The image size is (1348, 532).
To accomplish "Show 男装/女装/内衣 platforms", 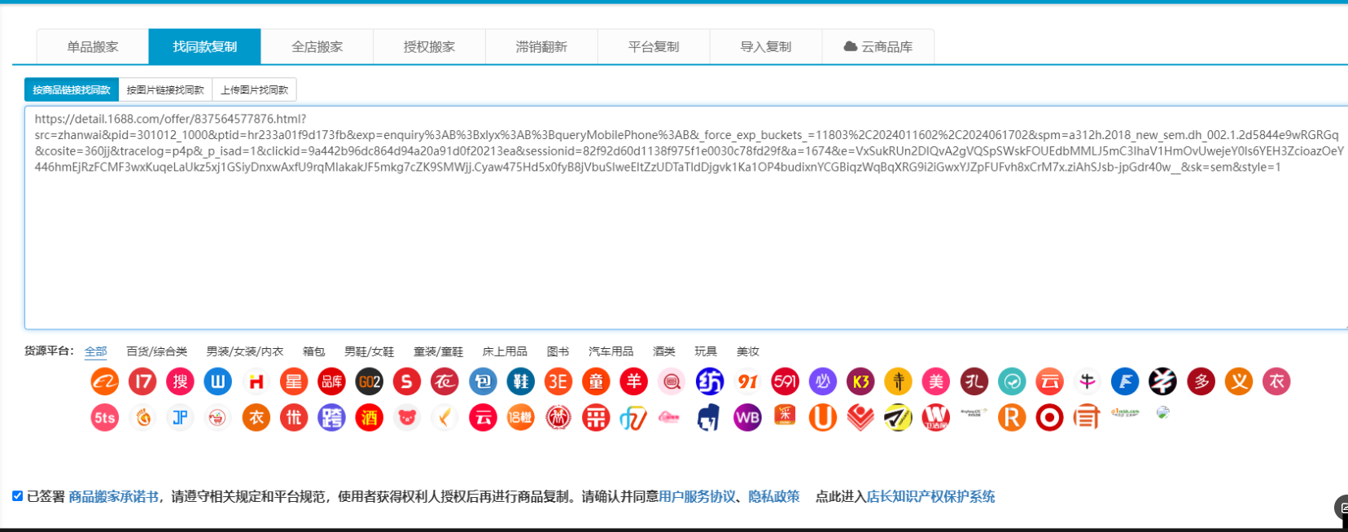I will tap(245, 351).
